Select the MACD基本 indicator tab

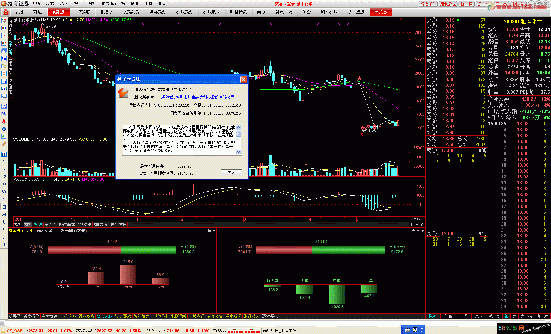click(x=67, y=225)
